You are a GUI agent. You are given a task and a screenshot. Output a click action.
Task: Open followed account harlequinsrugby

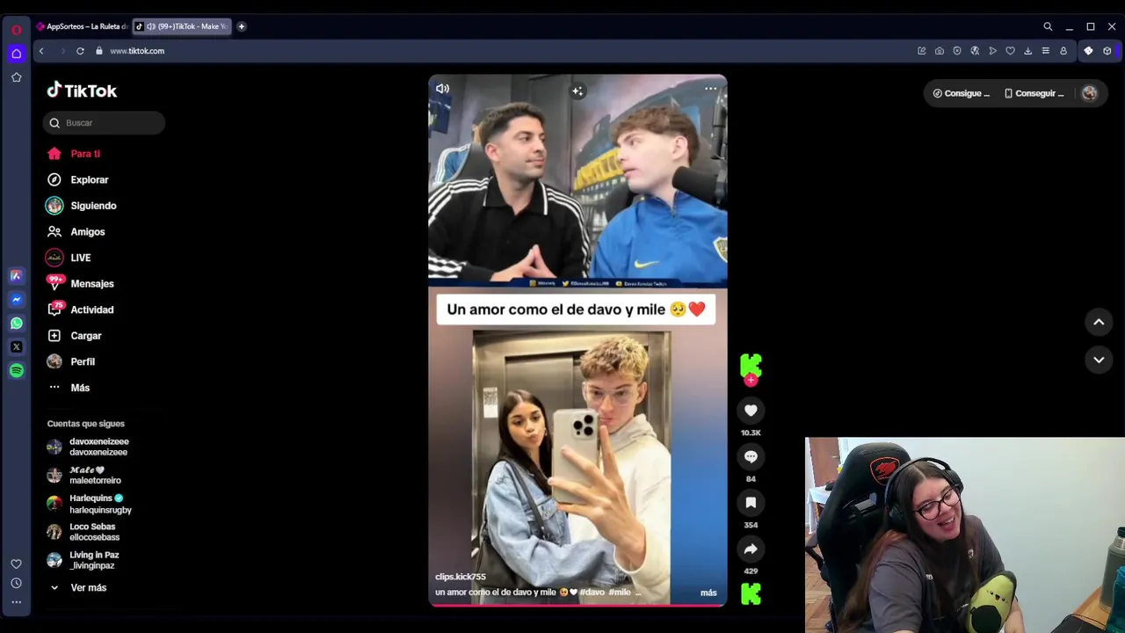tap(90, 505)
